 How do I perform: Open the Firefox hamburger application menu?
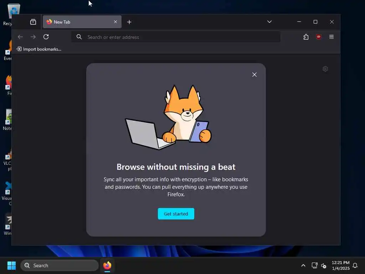point(331,37)
